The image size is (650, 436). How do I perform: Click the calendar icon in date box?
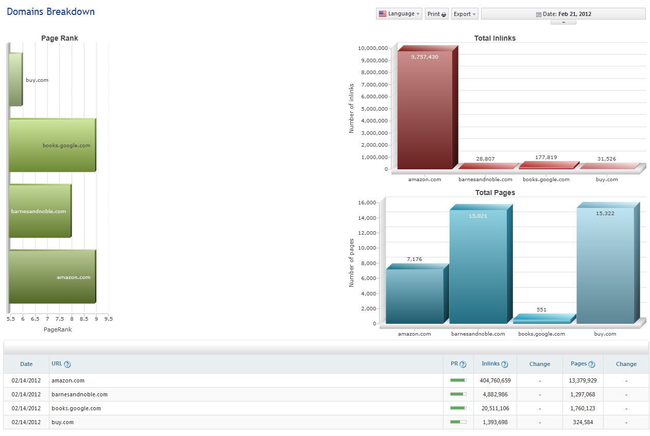pos(539,14)
